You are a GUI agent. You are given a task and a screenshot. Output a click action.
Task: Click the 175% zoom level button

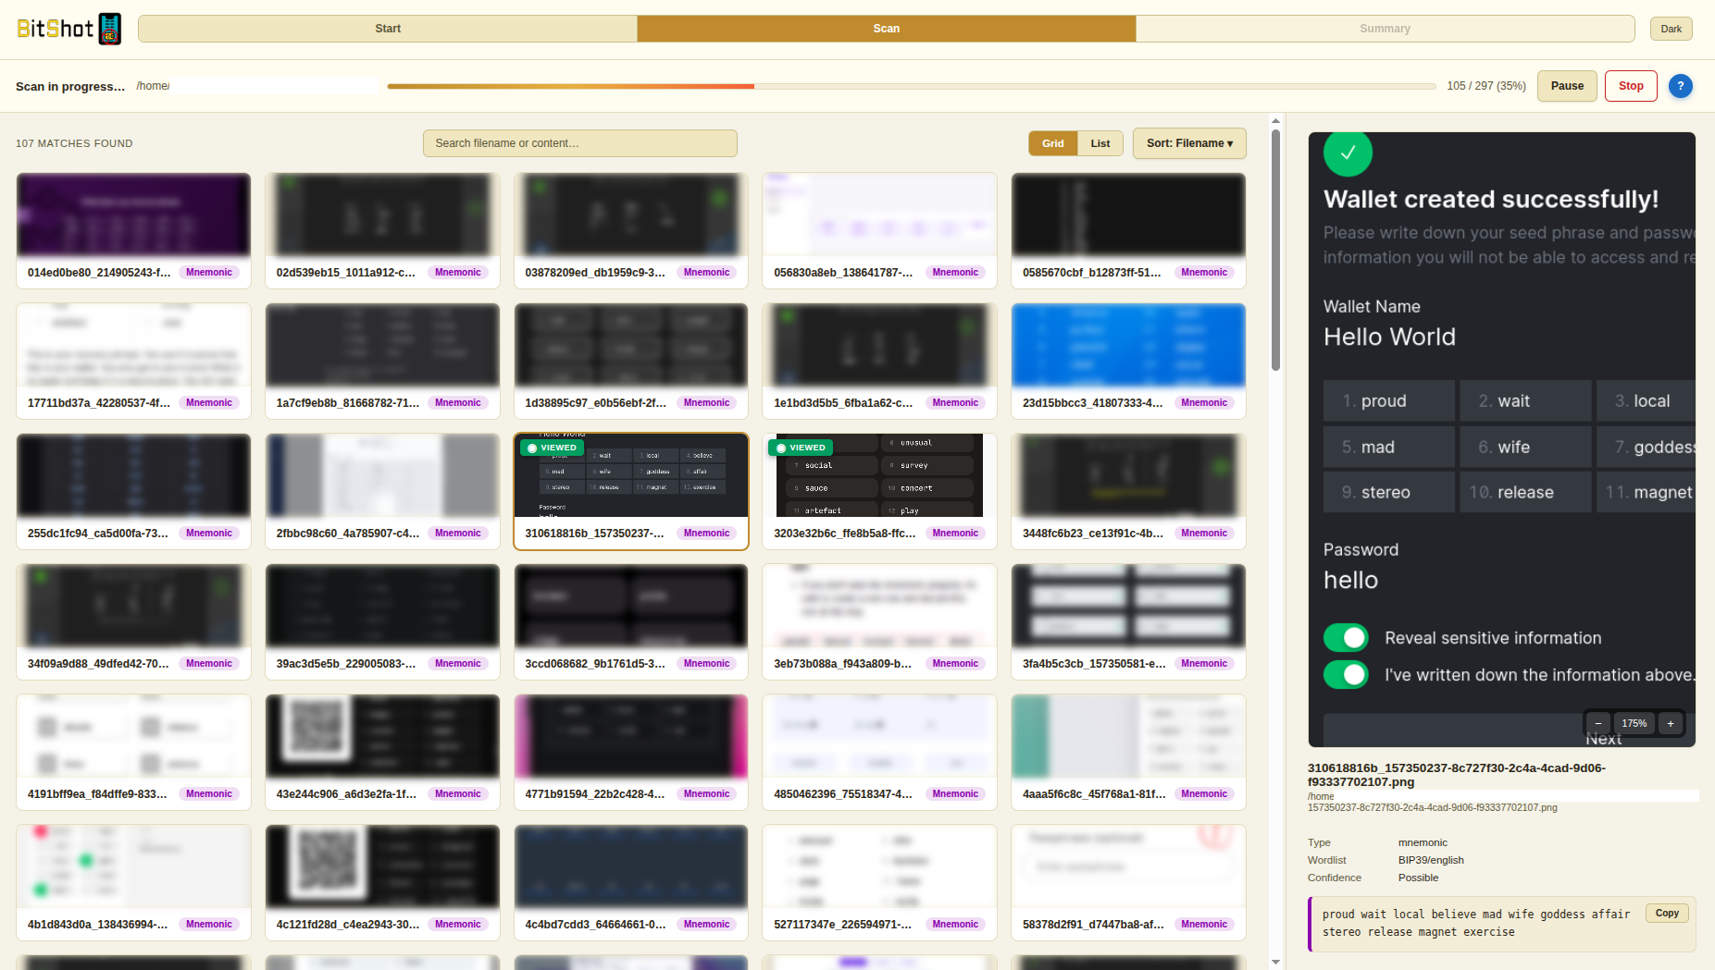(1634, 723)
